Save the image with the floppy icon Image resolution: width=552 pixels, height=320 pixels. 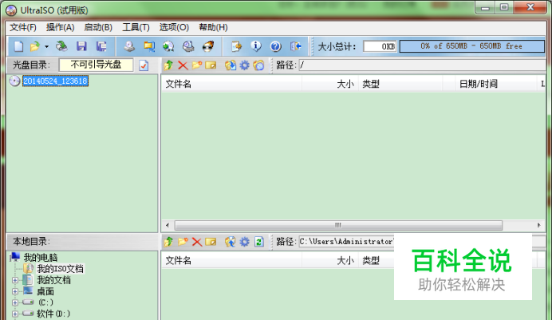(x=81, y=46)
